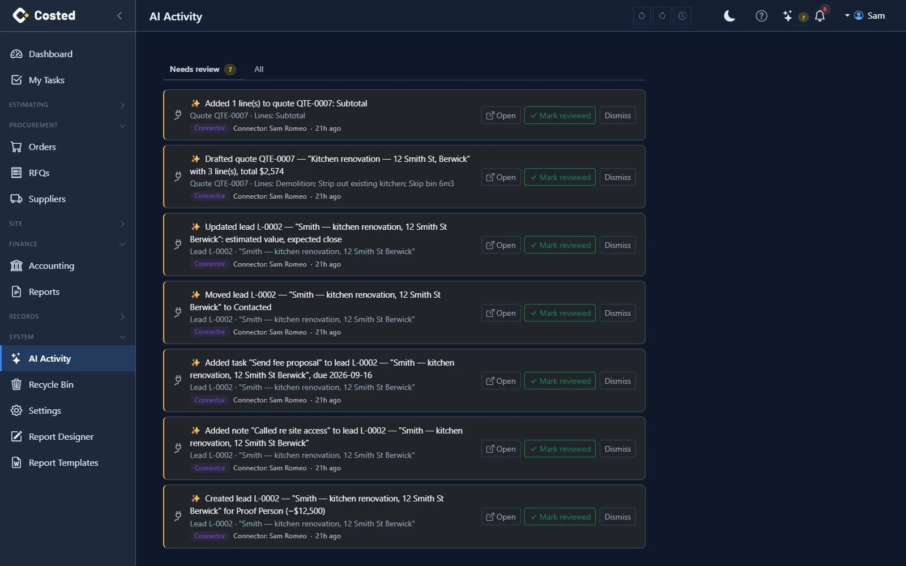Open the Recycle Bin
Screen dimensions: 906x566
click(x=67, y=384)
